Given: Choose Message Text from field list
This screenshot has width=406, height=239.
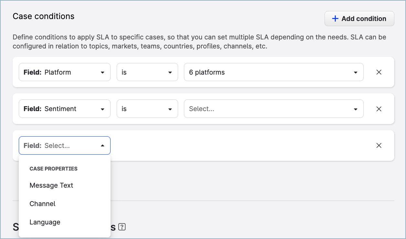Looking at the screenshot, I should click(x=51, y=185).
